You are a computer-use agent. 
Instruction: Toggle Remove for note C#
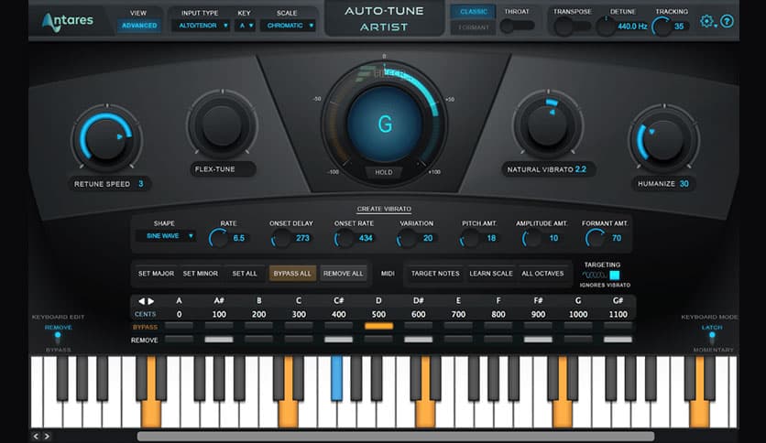point(338,340)
